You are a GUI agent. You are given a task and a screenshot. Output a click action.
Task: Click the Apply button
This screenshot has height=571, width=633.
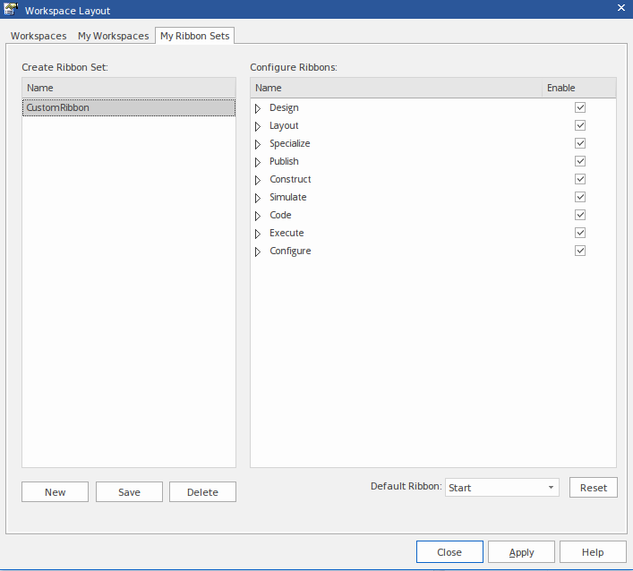point(521,552)
